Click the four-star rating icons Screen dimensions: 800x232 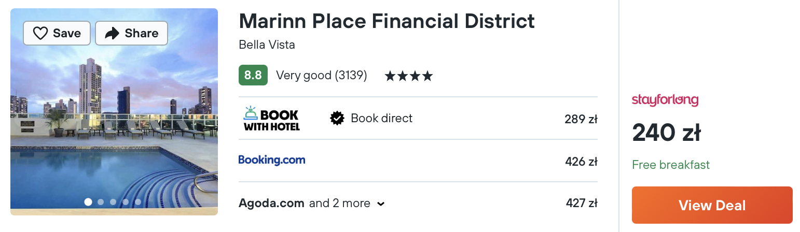click(x=408, y=76)
